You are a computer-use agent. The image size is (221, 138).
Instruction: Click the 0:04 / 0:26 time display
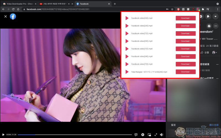tap(11, 135)
